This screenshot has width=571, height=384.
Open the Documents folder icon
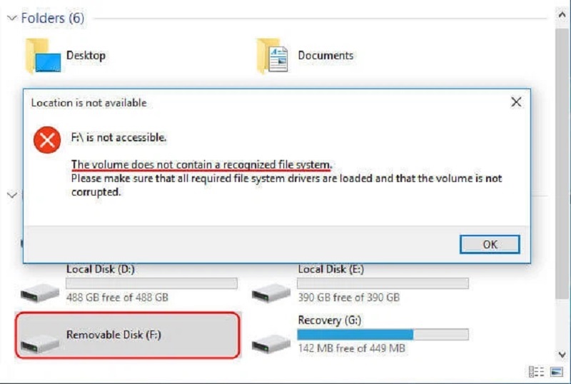pyautogui.click(x=272, y=56)
